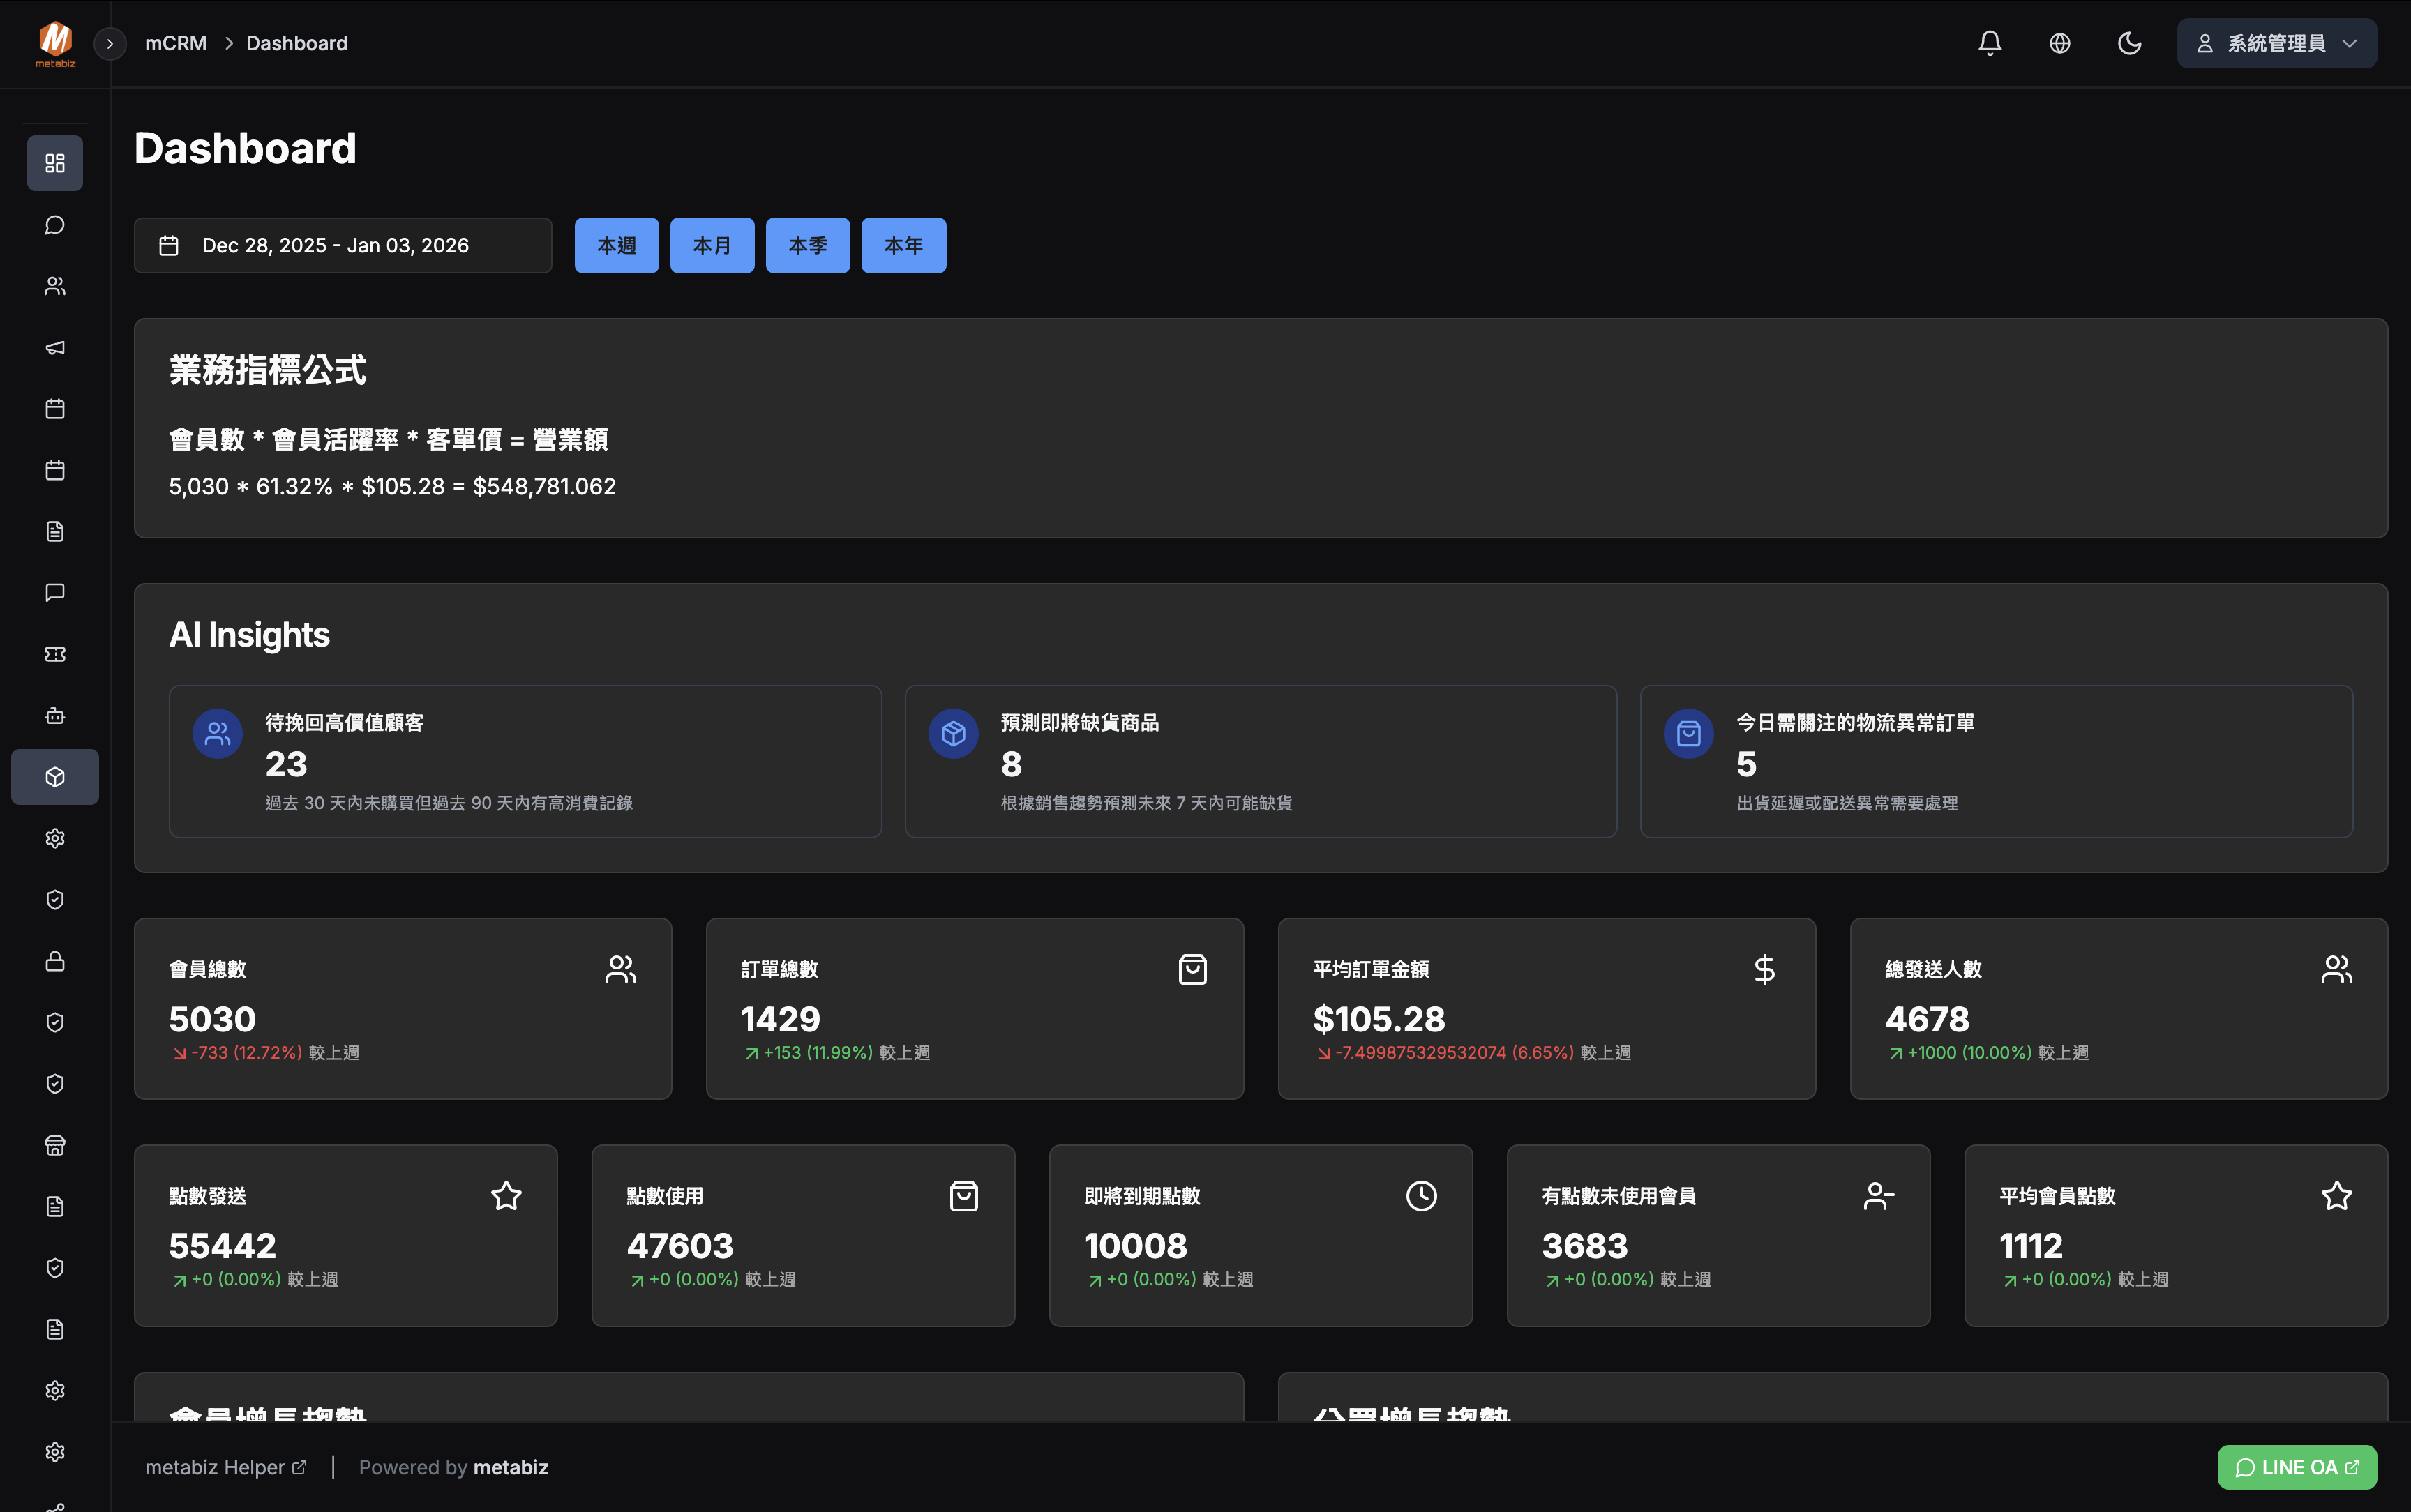Open the notification bell

coord(1990,43)
